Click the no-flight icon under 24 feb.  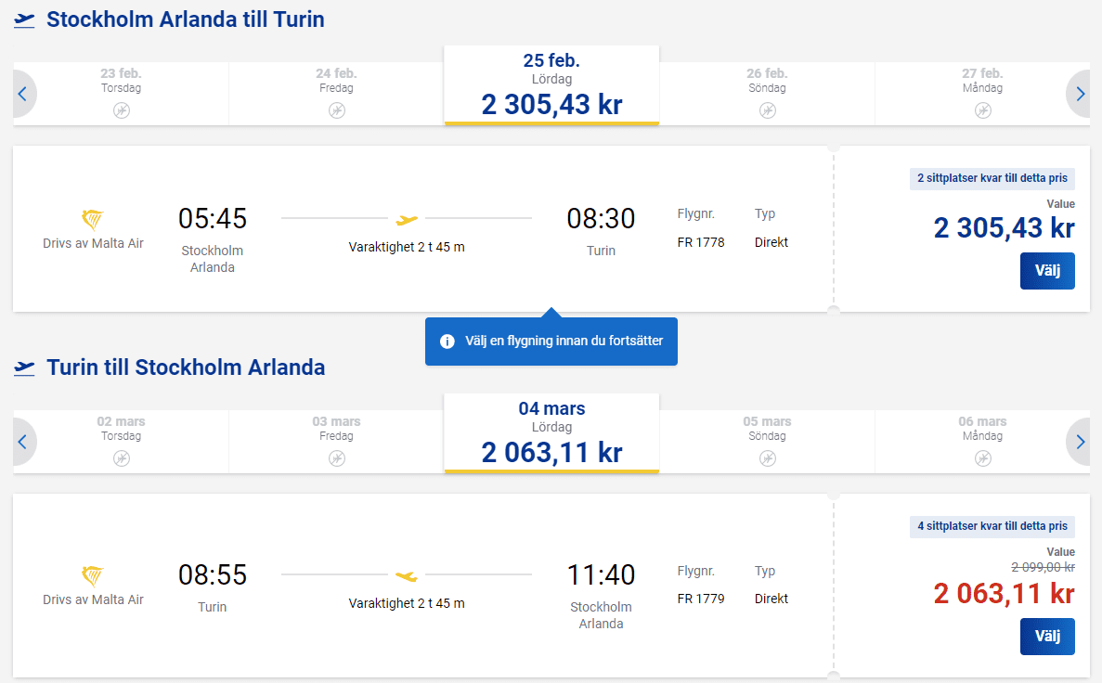coord(336,110)
